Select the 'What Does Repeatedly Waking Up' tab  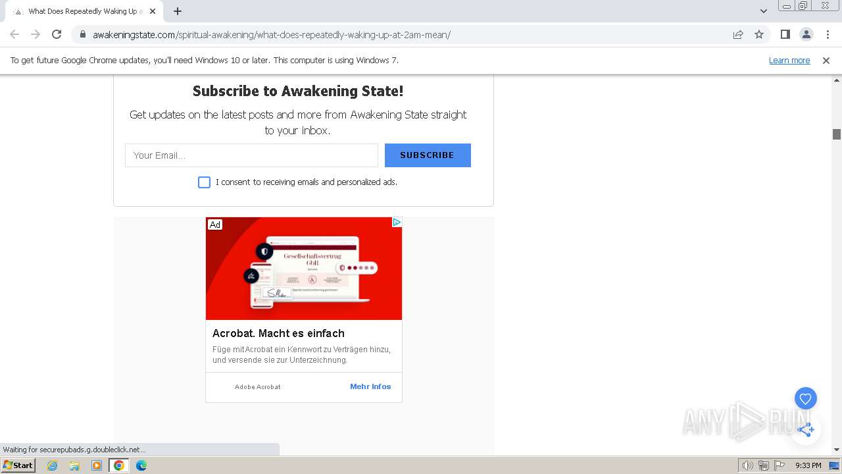83,11
